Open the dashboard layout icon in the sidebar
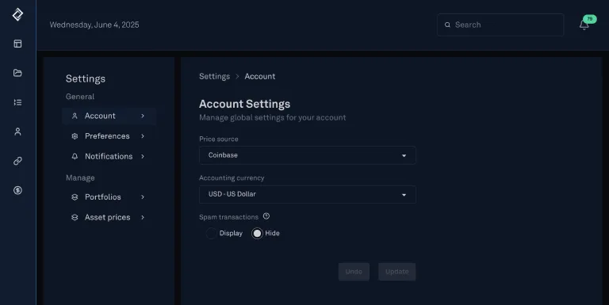Viewport: 609px width, 305px height. point(17,44)
